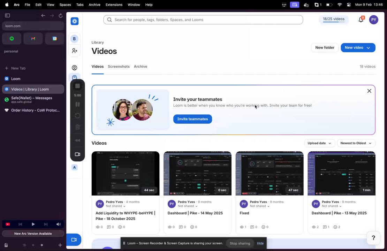
Task: Open macOS Control Center icon
Action: (x=349, y=5)
